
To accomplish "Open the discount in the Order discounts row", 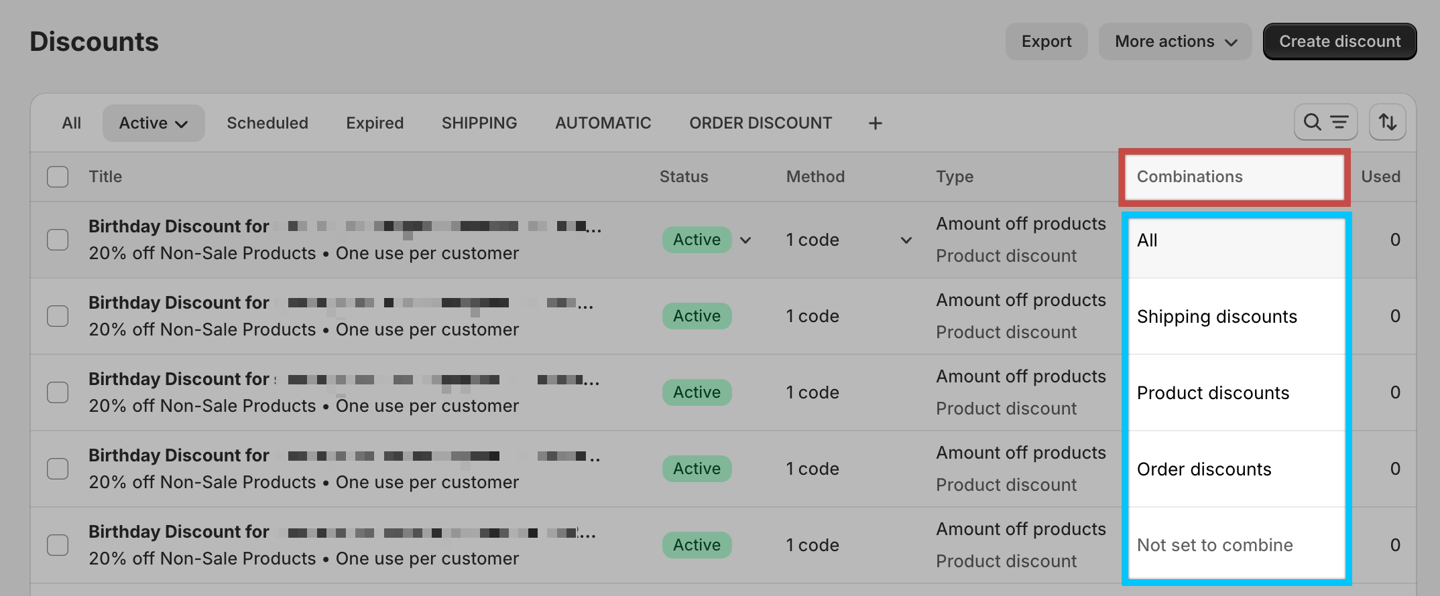I will [x=344, y=455].
